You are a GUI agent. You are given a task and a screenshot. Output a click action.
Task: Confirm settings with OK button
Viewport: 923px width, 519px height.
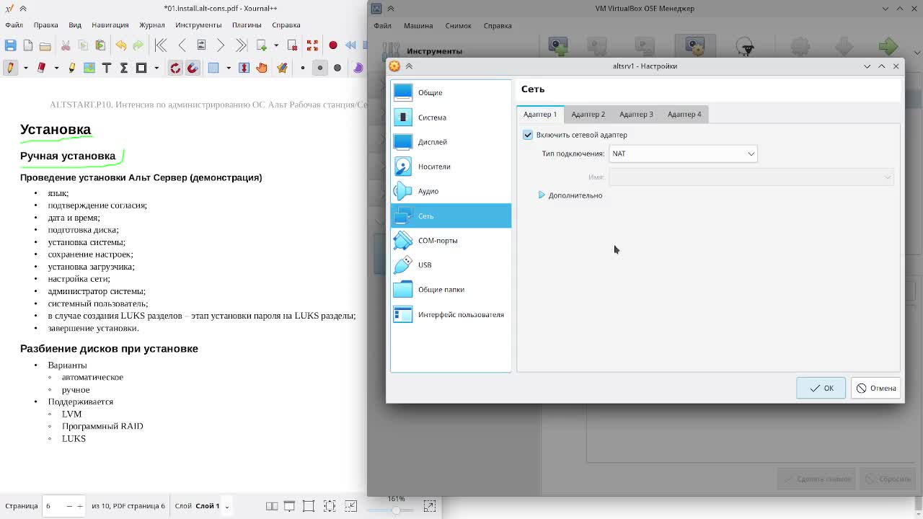tap(821, 388)
